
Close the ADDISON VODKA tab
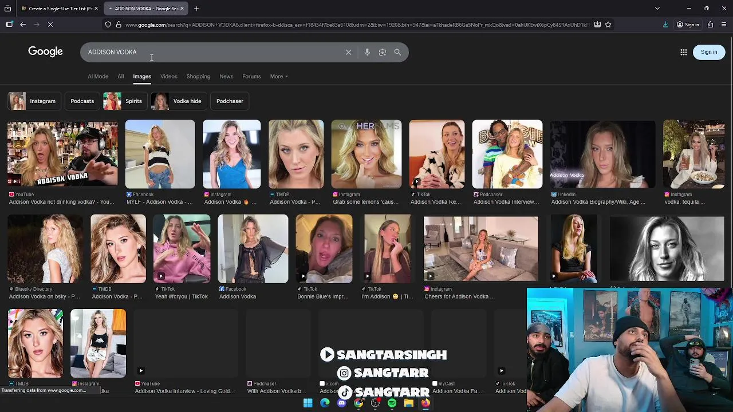pos(182,9)
